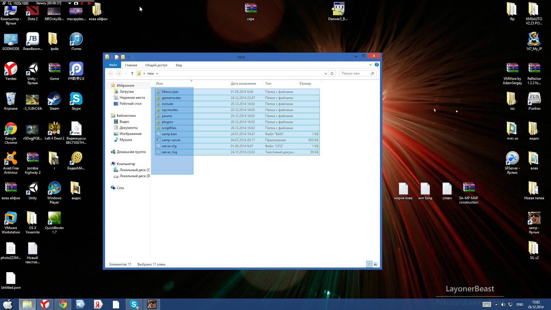Viewport: 551px width, 310px height.
Task: Open Left 4 Dead 2 shortcut
Action: (54, 131)
